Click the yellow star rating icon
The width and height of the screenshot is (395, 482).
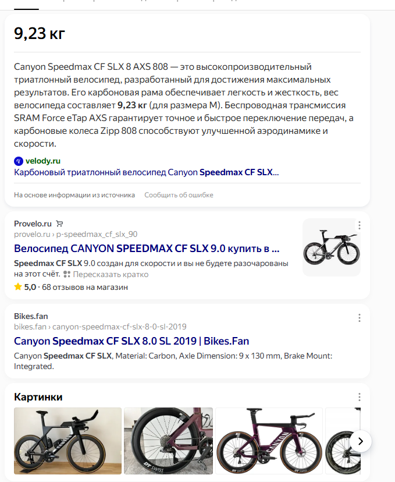(x=18, y=287)
